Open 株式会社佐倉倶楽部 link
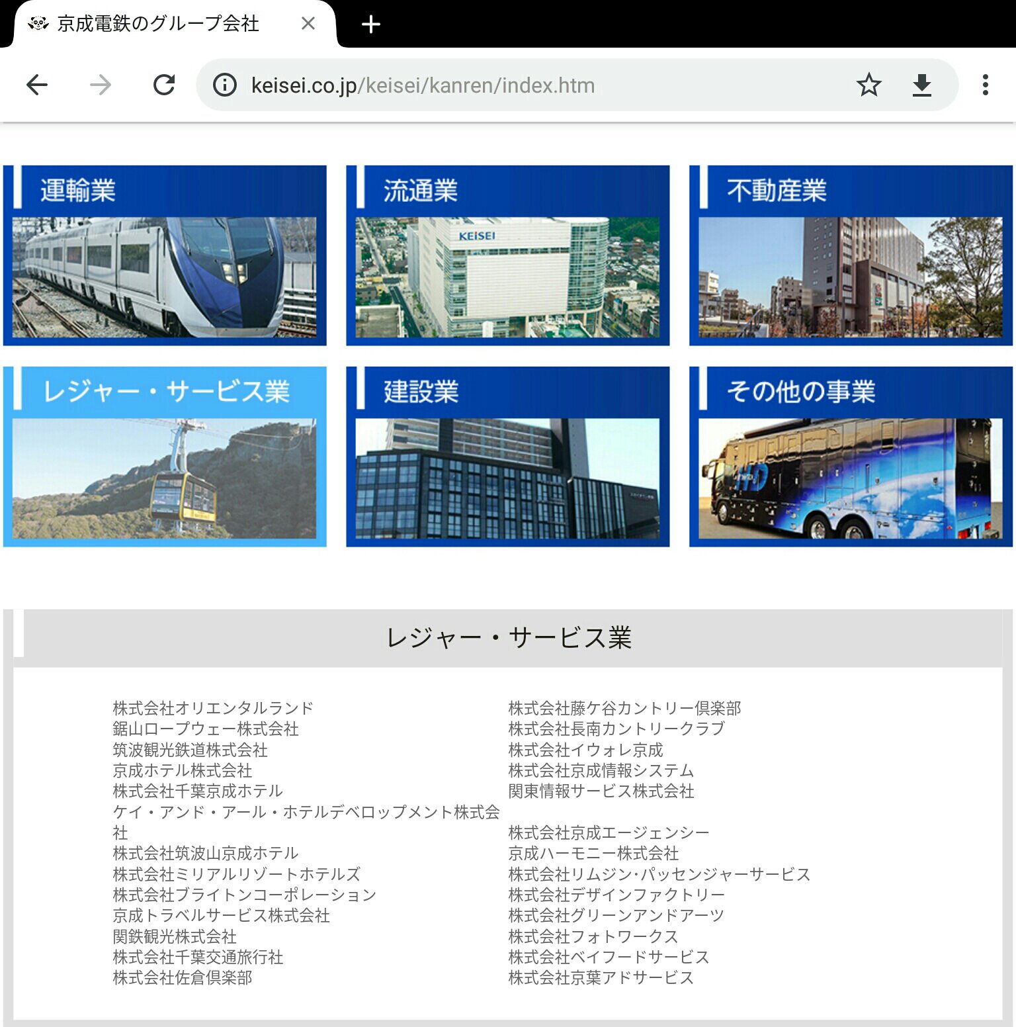 tap(183, 977)
